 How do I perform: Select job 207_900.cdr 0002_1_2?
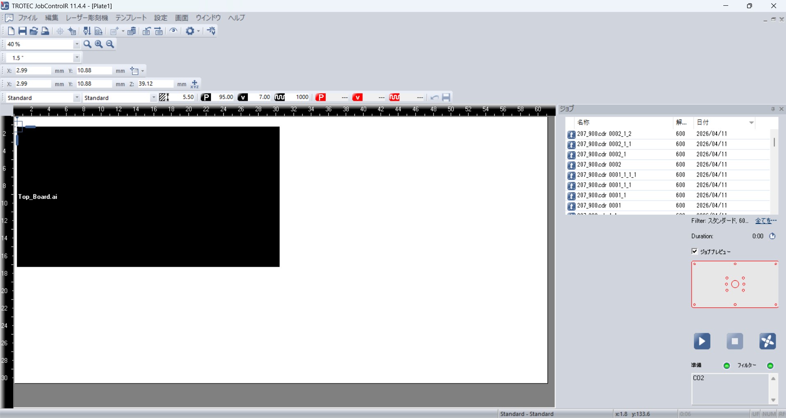coord(668,134)
